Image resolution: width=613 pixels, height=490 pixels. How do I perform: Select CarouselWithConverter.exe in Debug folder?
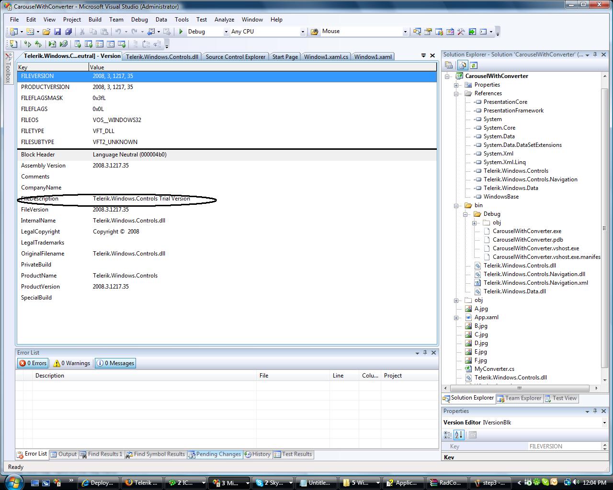coord(527,231)
